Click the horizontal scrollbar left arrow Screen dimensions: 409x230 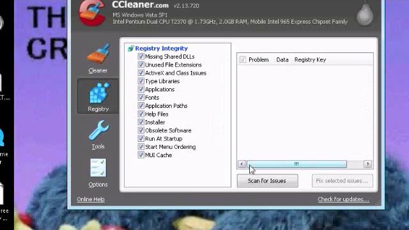pyautogui.click(x=242, y=164)
